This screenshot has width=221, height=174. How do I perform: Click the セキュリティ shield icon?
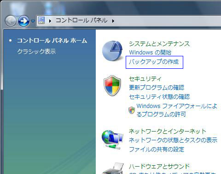click(112, 86)
